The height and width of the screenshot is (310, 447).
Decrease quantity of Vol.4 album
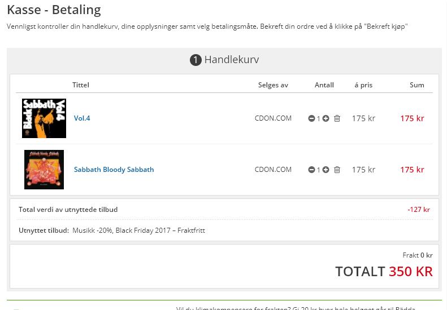311,119
